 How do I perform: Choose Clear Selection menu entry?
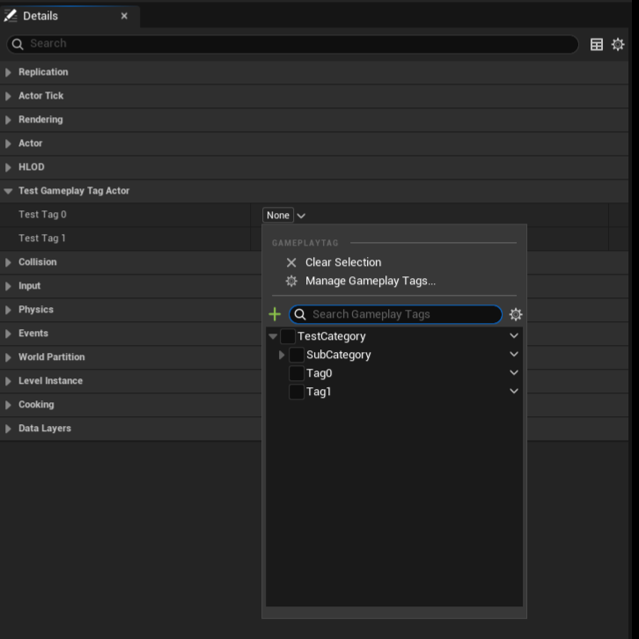pyautogui.click(x=394, y=262)
